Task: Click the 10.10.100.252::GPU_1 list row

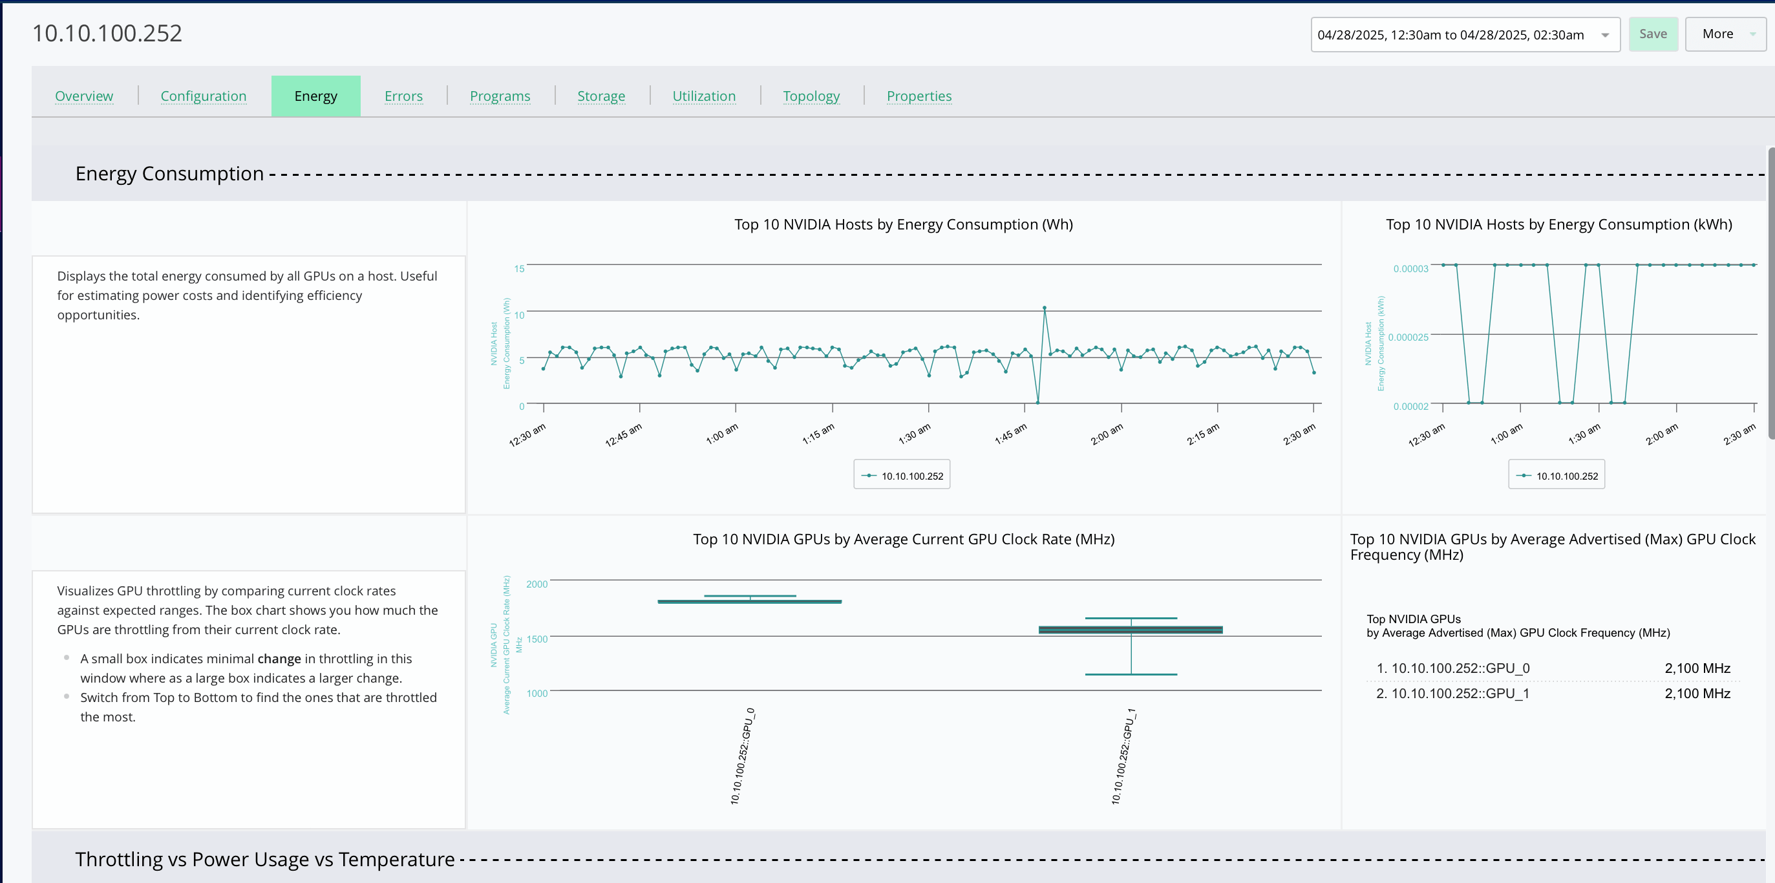Action: (1553, 694)
